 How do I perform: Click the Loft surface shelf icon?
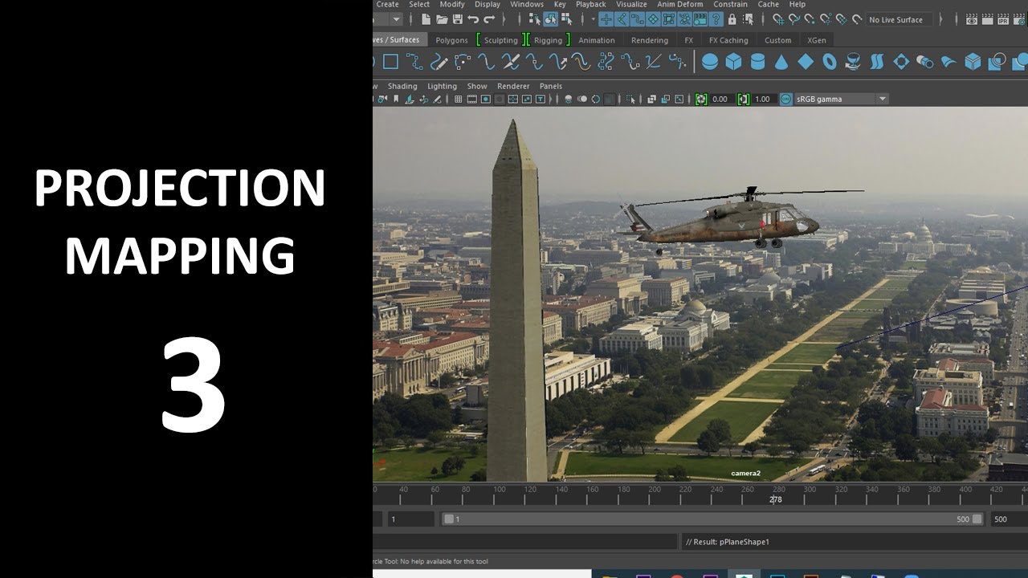point(877,62)
